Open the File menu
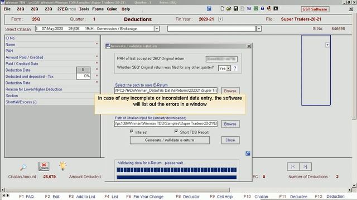 [x=7, y=9]
